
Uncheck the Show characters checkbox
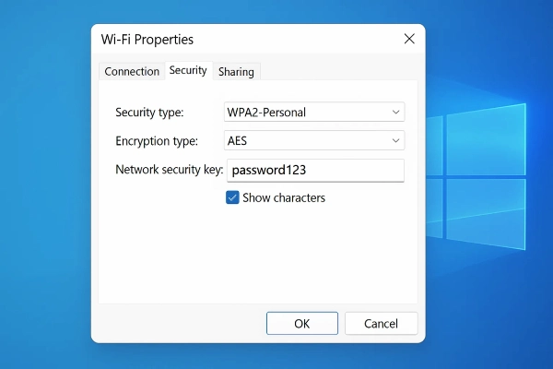click(232, 197)
